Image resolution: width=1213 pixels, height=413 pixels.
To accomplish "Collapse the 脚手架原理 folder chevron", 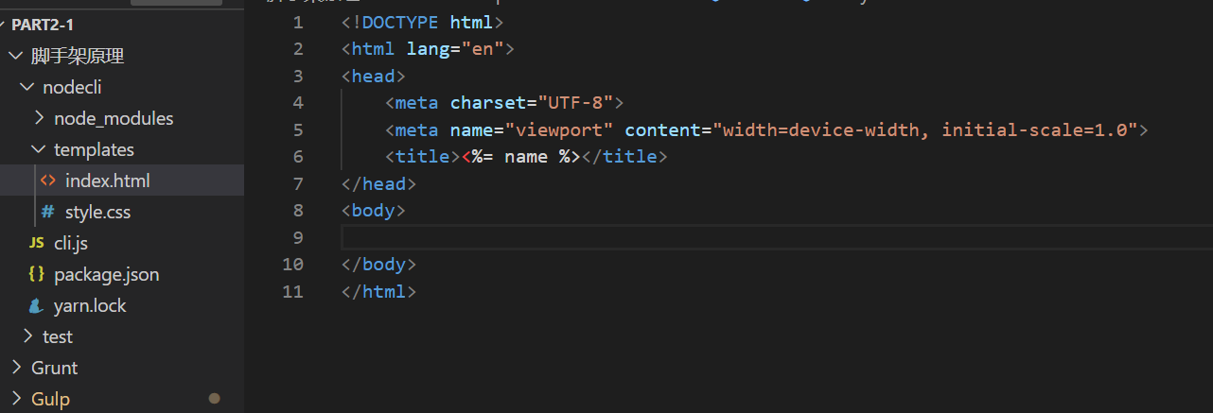I will (x=15, y=56).
